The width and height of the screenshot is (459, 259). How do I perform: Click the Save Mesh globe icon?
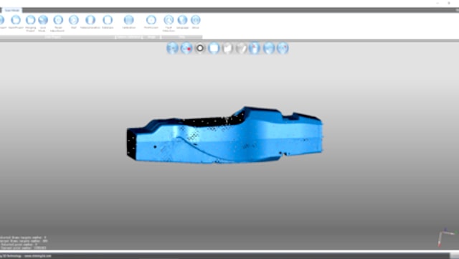(43, 20)
